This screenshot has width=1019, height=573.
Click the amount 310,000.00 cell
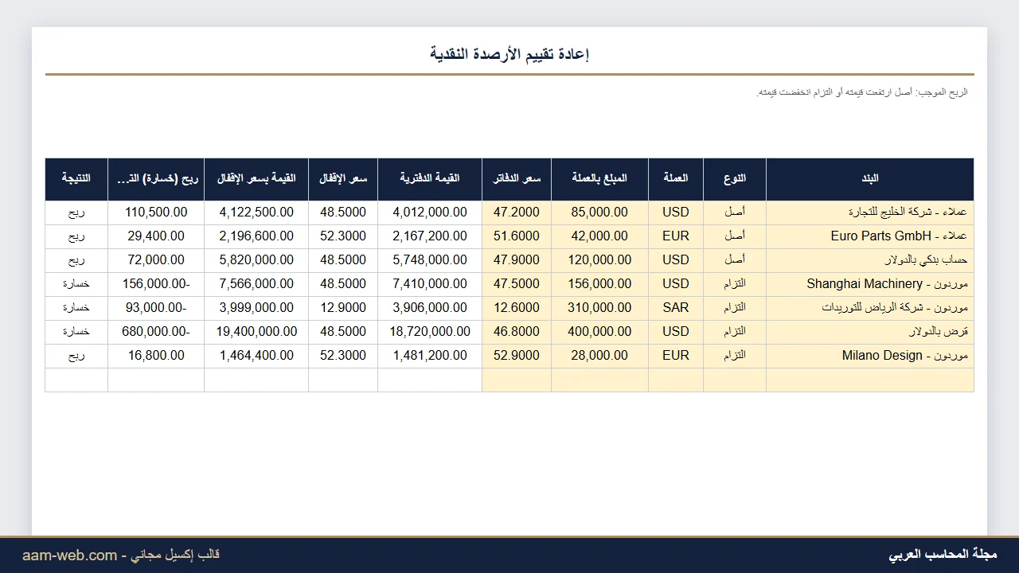[600, 308]
